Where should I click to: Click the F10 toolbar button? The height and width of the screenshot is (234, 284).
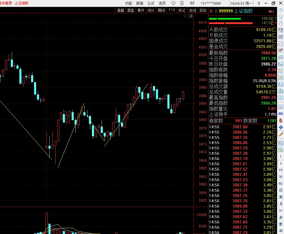point(172,10)
